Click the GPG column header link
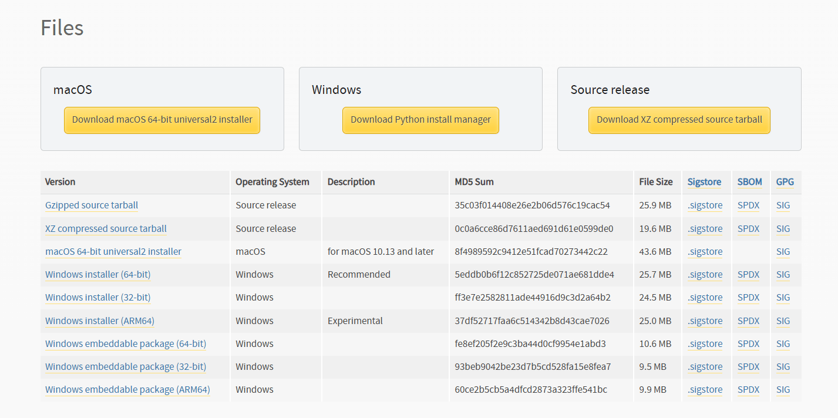Screen dimensions: 838x418 (785, 182)
